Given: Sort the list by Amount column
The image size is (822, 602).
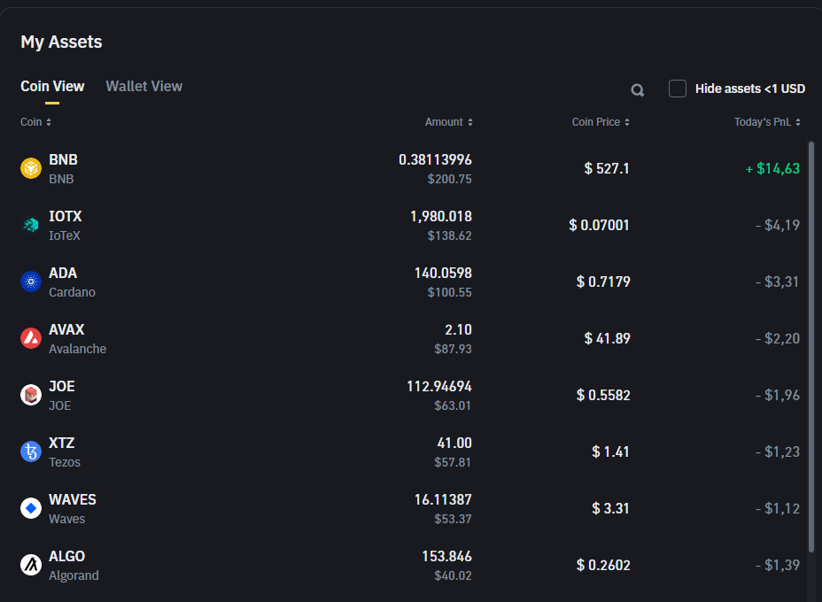Looking at the screenshot, I should pyautogui.click(x=449, y=122).
